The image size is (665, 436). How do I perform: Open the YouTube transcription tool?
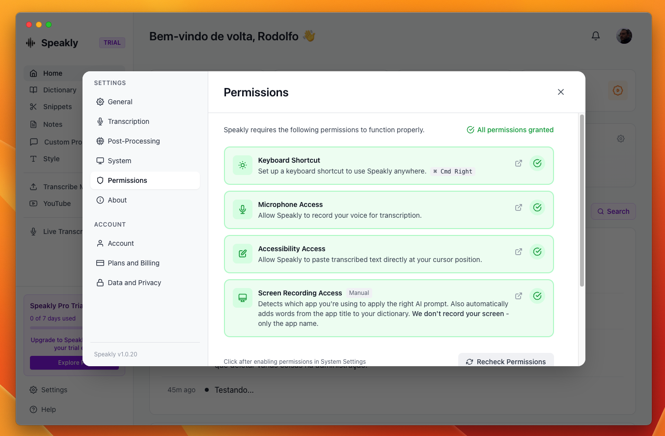click(x=56, y=203)
